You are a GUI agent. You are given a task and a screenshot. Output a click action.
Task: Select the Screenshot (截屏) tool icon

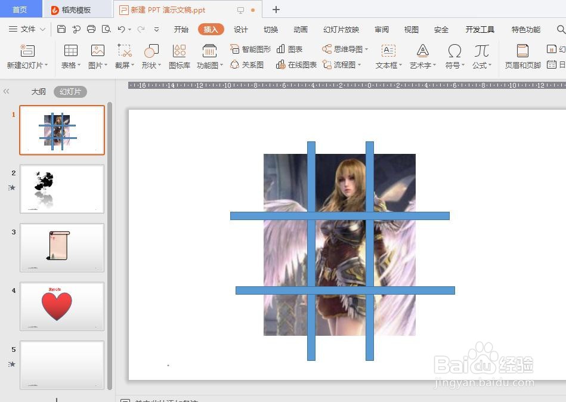tap(125, 51)
